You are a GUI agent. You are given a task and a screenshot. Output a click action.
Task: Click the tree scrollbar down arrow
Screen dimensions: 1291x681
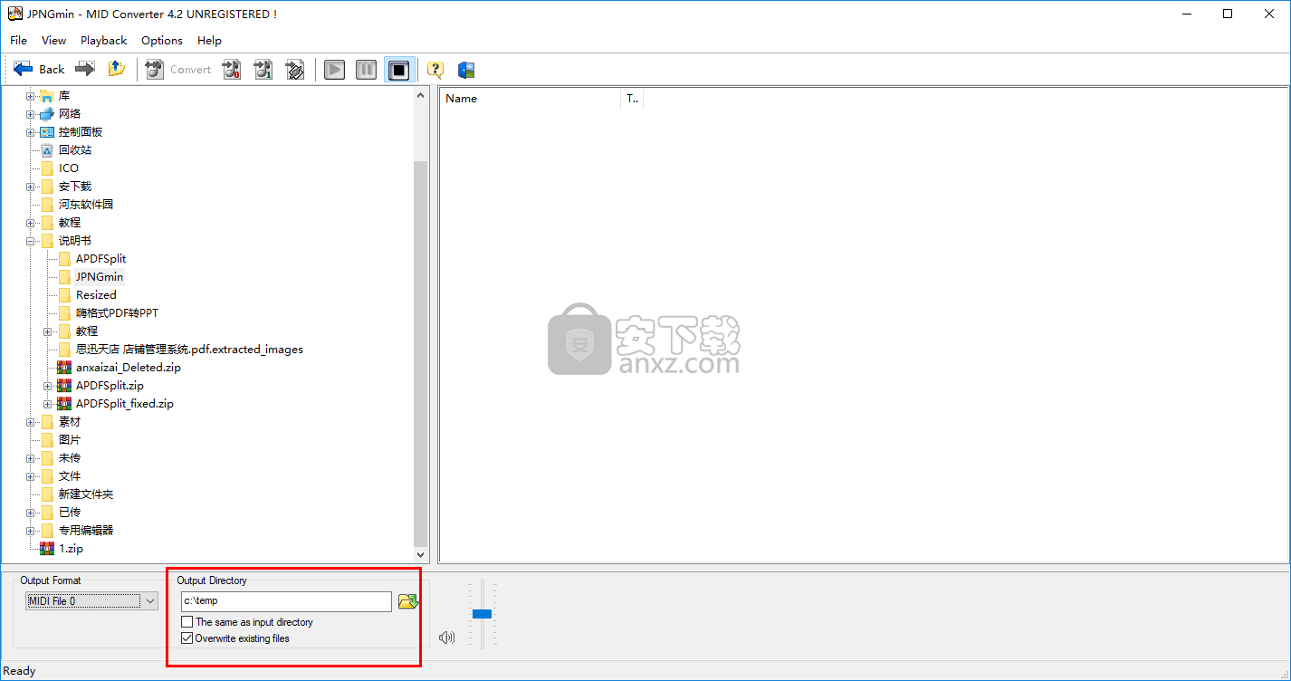[421, 554]
